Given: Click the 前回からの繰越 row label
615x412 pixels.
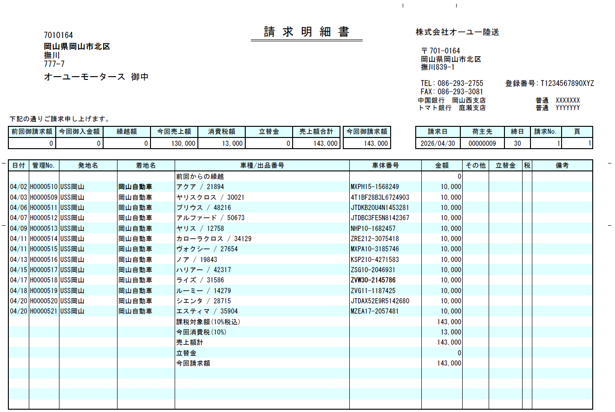Looking at the screenshot, I should coord(200,177).
